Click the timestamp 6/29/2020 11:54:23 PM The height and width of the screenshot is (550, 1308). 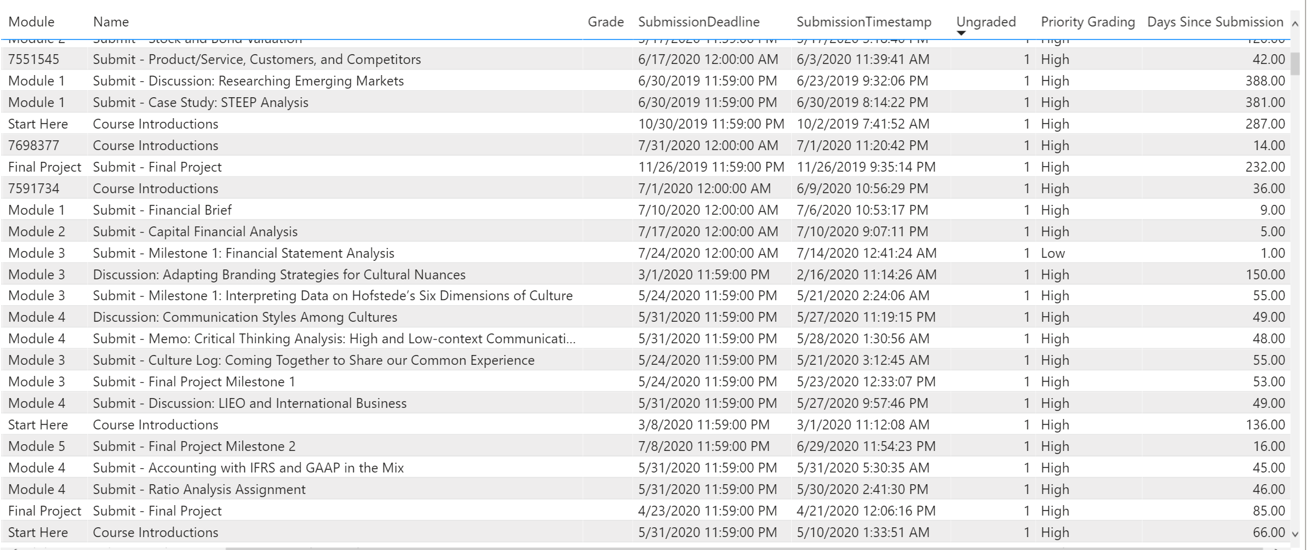[866, 447]
